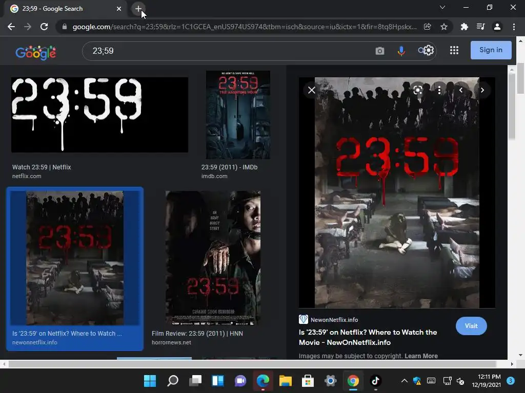Screen dimensions: 525x393
Task: Open NewonNetflix.info source link
Action: point(334,320)
